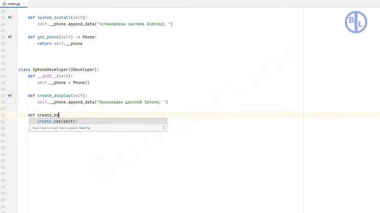Click override gutter icon beside get_phone
The height and width of the screenshot is (213, 380).
pyautogui.click(x=10, y=37)
